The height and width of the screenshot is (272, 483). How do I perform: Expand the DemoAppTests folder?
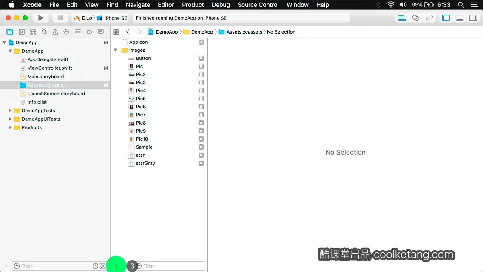coord(10,110)
